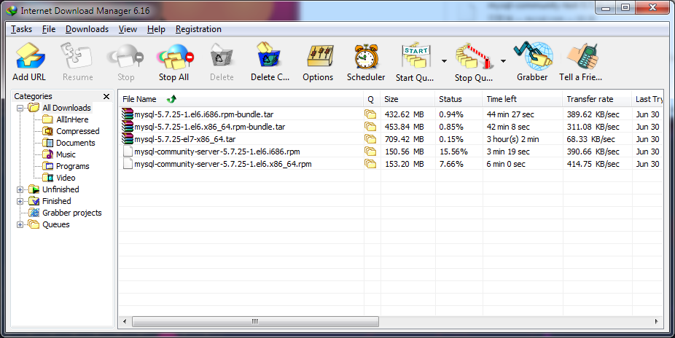Viewport: 675px width, 338px height.
Task: Open the Downloads menu
Action: click(x=87, y=29)
